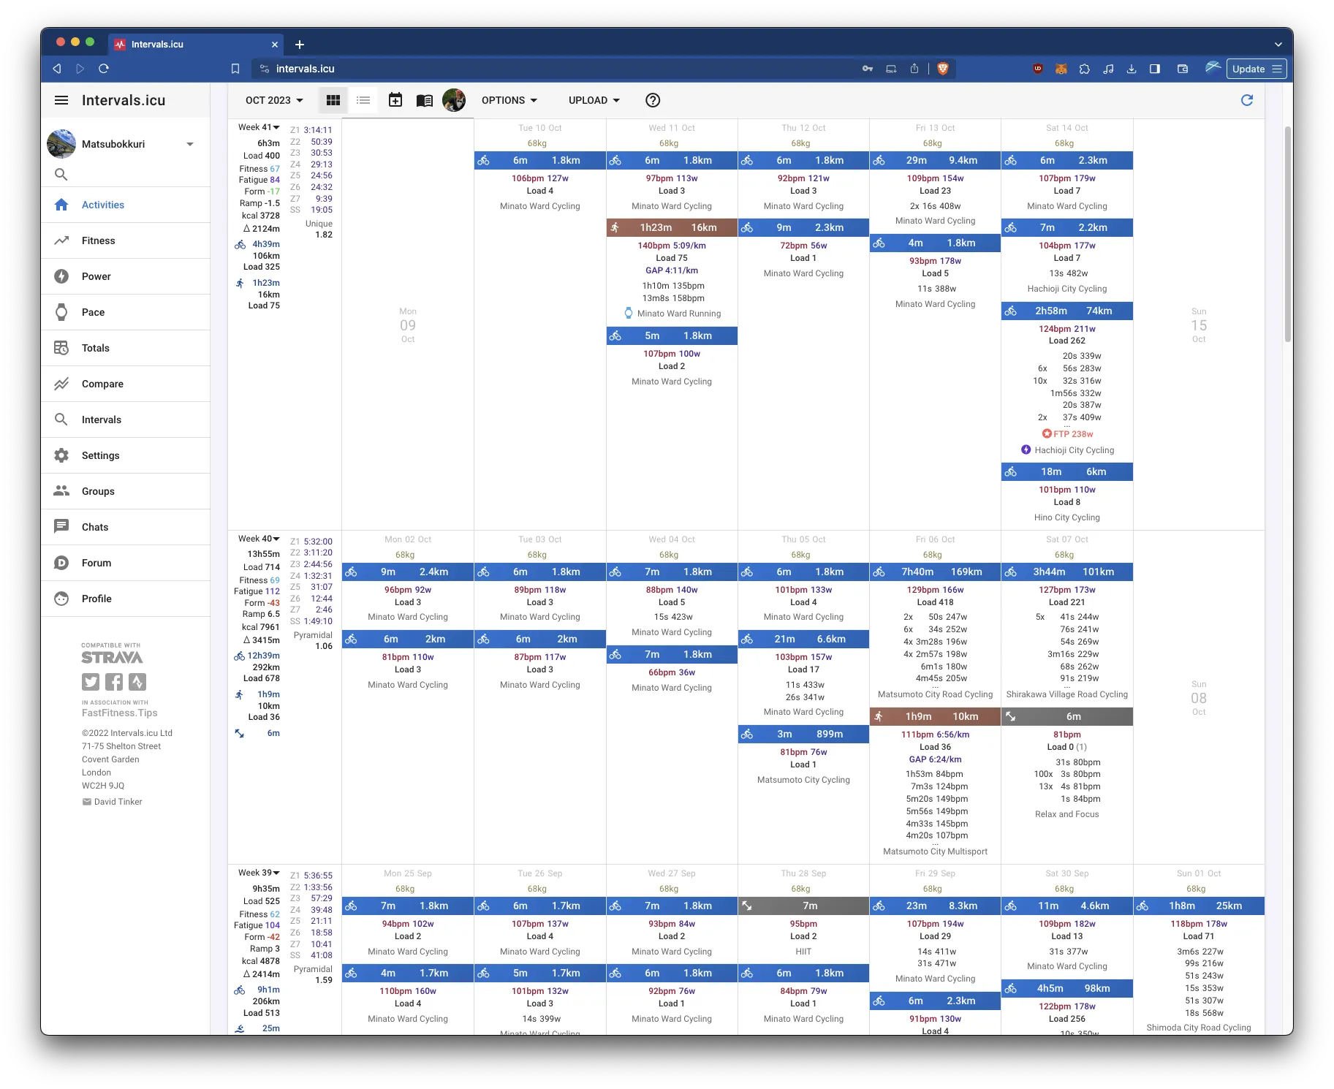The image size is (1334, 1089).
Task: Click the Brave shields icon
Action: pyautogui.click(x=942, y=69)
